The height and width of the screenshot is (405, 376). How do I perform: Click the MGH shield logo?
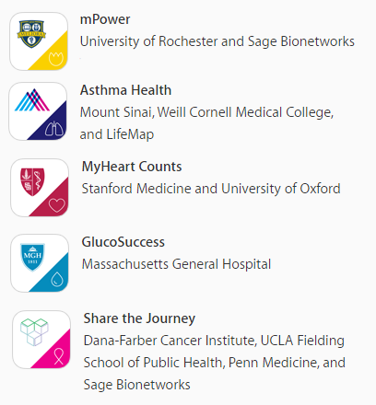point(32,257)
